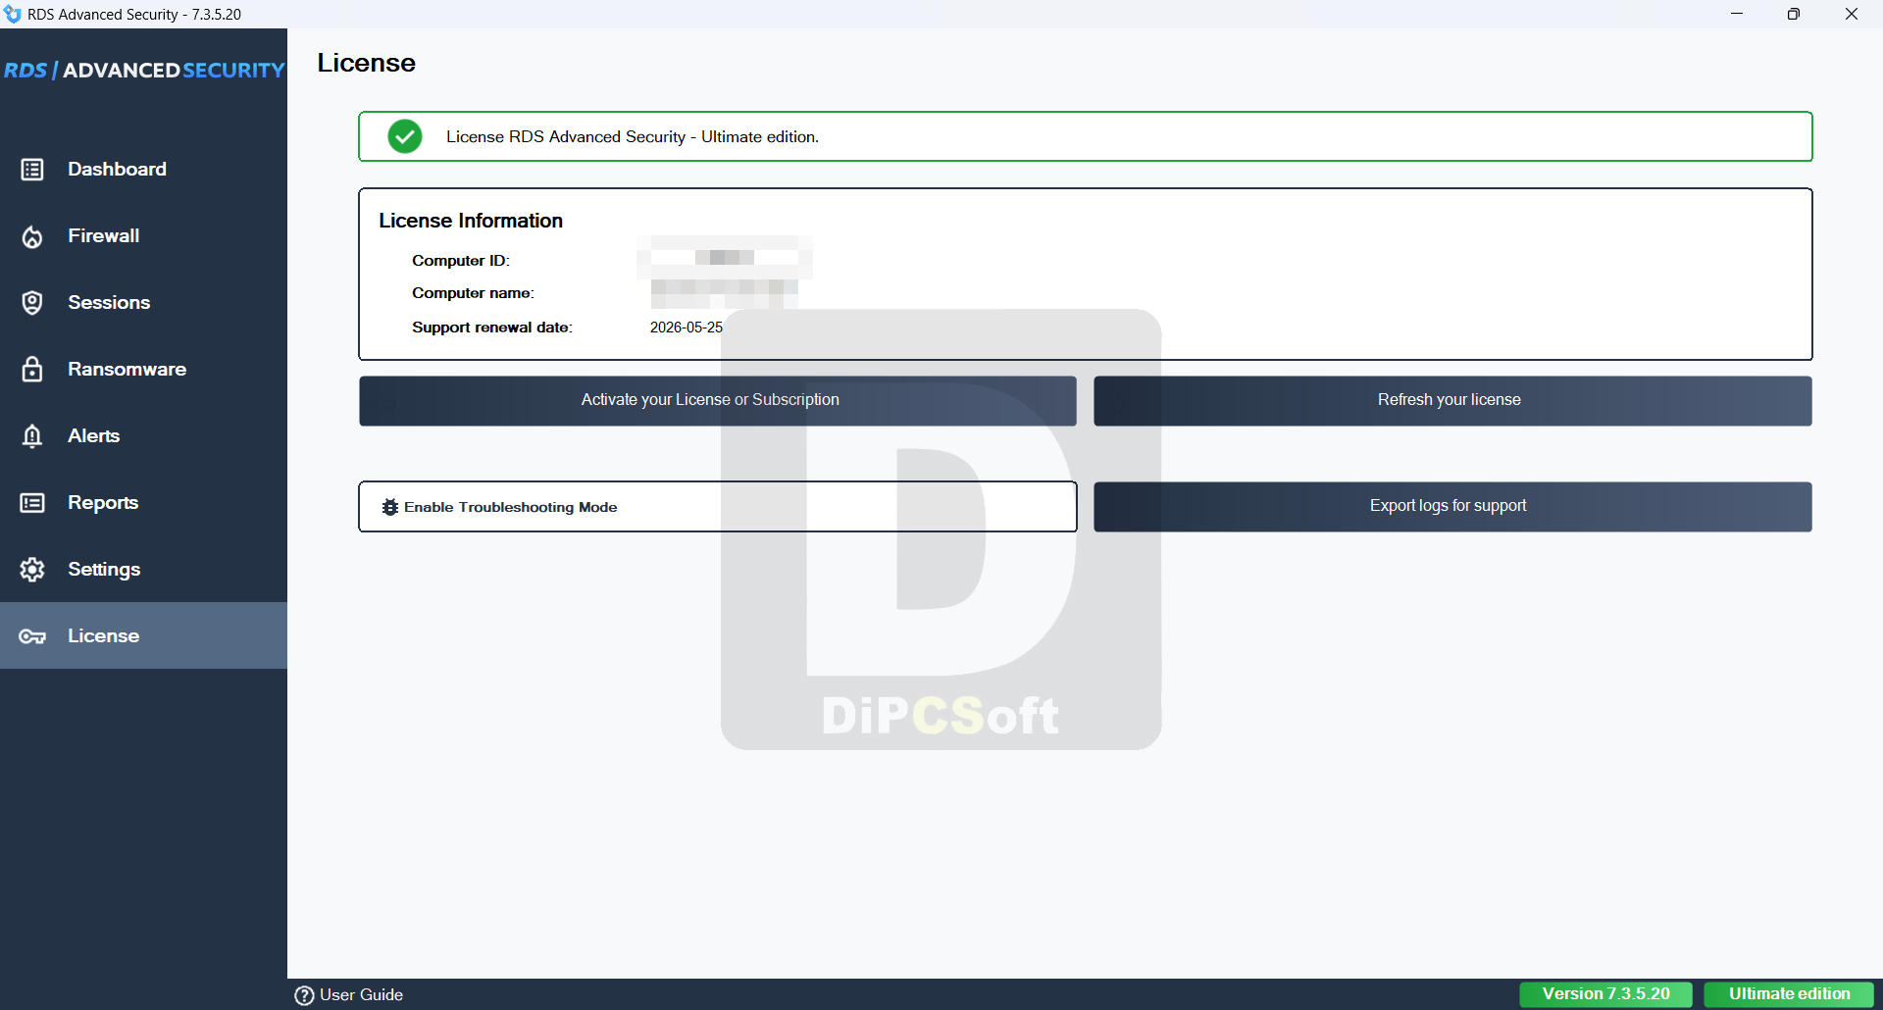This screenshot has height=1010, width=1883.
Task: Click the Ransomware padlock icon
Action: (32, 370)
